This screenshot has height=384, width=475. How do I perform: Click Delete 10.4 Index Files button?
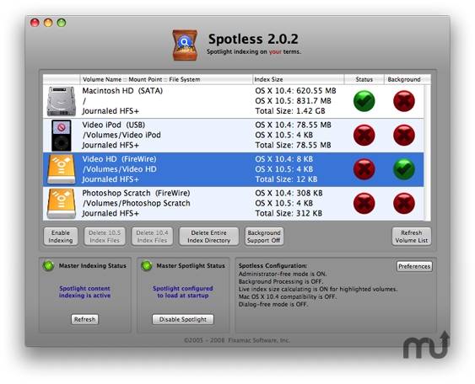[152, 237]
